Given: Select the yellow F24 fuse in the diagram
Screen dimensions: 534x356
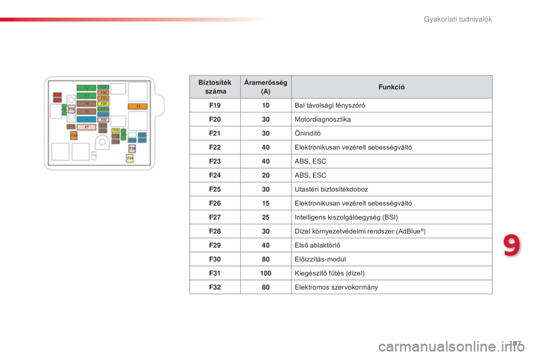Looking at the screenshot, I should pos(103,103).
